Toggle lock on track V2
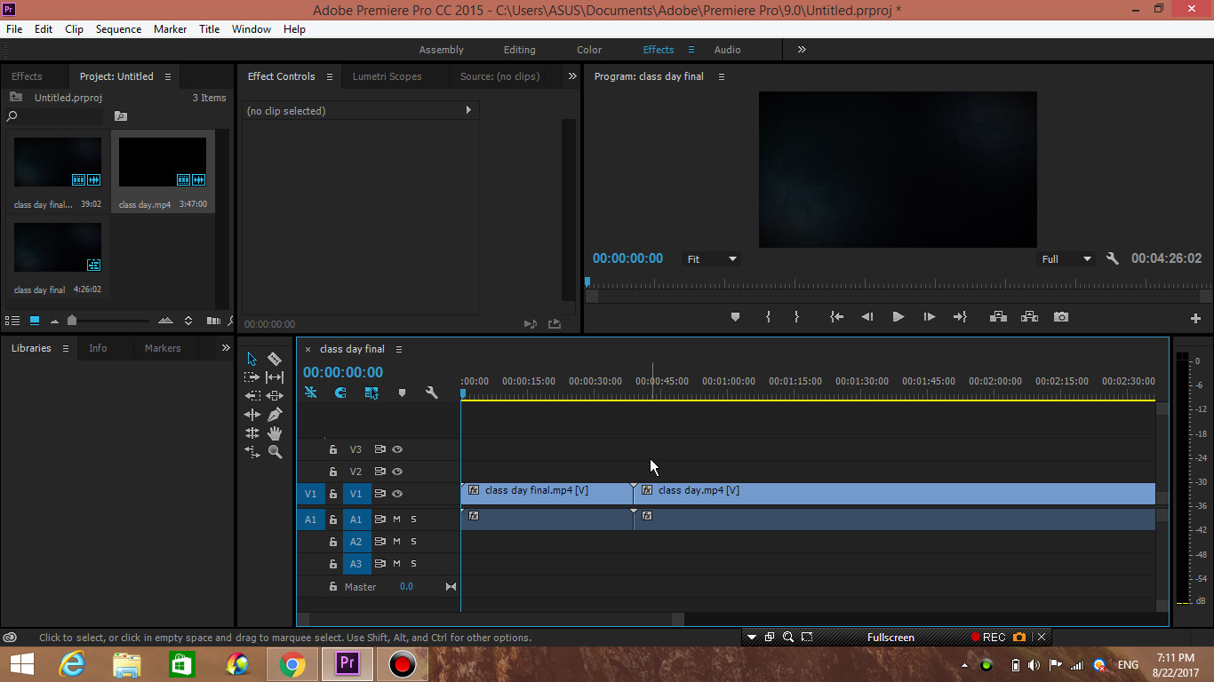This screenshot has width=1214, height=682. pos(333,472)
